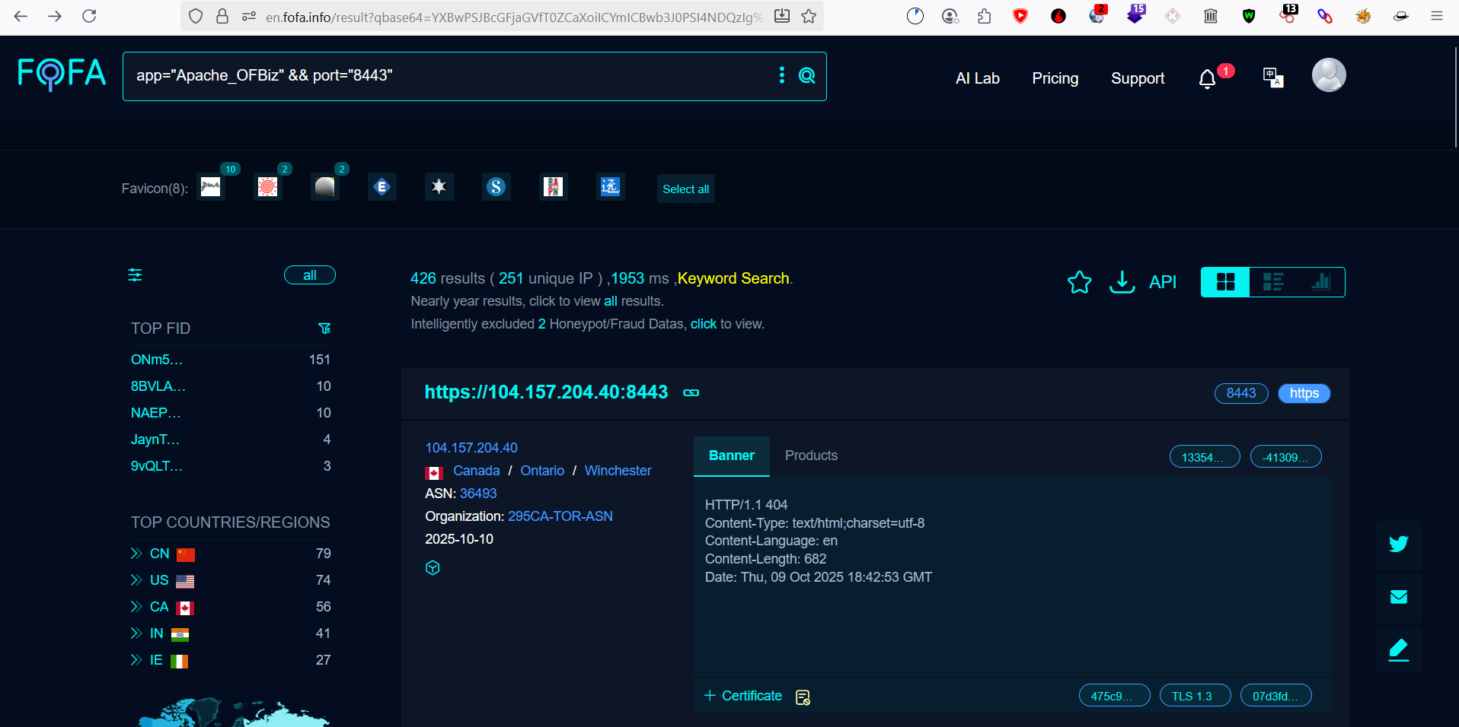Select the blue E favicon
Screen dimensions: 1459x727
pos(382,186)
